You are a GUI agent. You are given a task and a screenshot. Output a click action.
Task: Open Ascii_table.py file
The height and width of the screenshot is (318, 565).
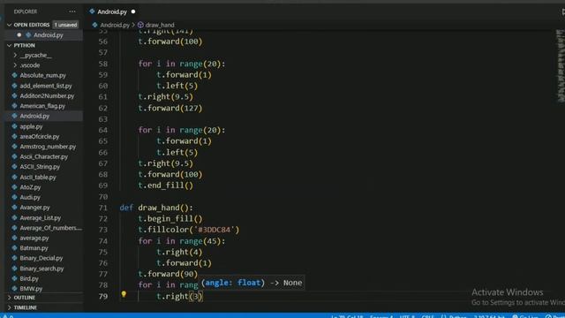pyautogui.click(x=38, y=178)
